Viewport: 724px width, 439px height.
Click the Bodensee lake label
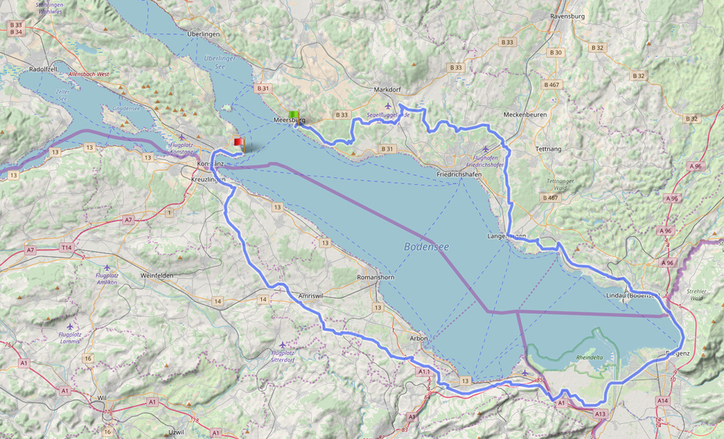click(426, 247)
